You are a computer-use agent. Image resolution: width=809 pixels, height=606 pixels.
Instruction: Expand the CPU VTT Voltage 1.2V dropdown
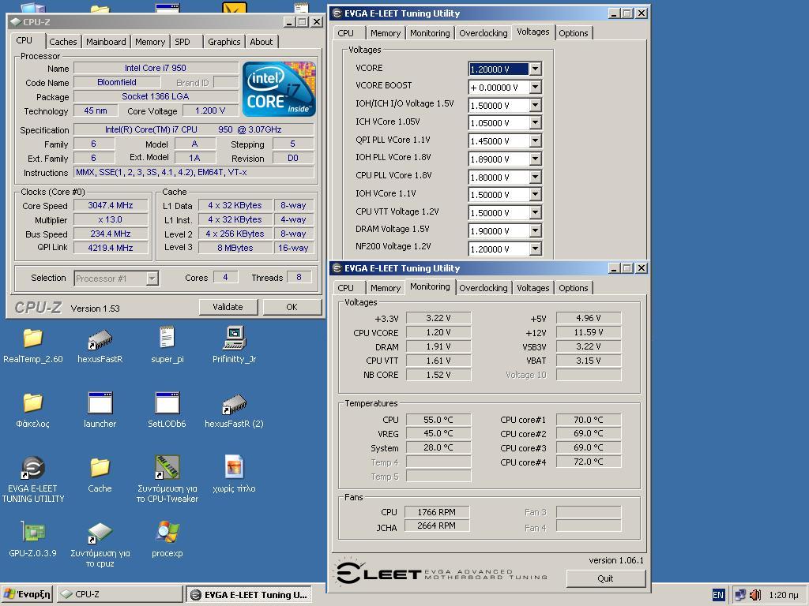tap(536, 212)
